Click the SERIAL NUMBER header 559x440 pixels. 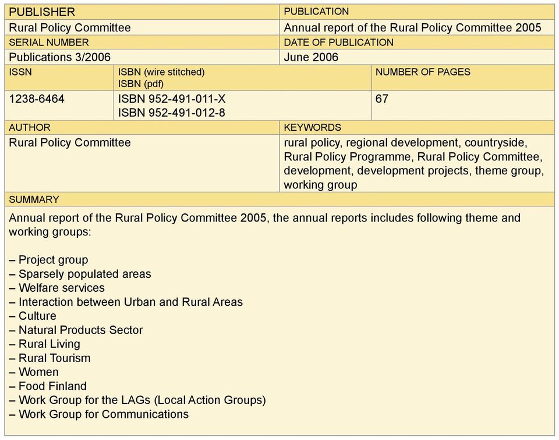pos(142,42)
